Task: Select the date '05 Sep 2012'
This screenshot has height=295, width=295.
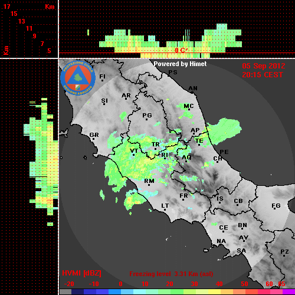Action: 264,66
